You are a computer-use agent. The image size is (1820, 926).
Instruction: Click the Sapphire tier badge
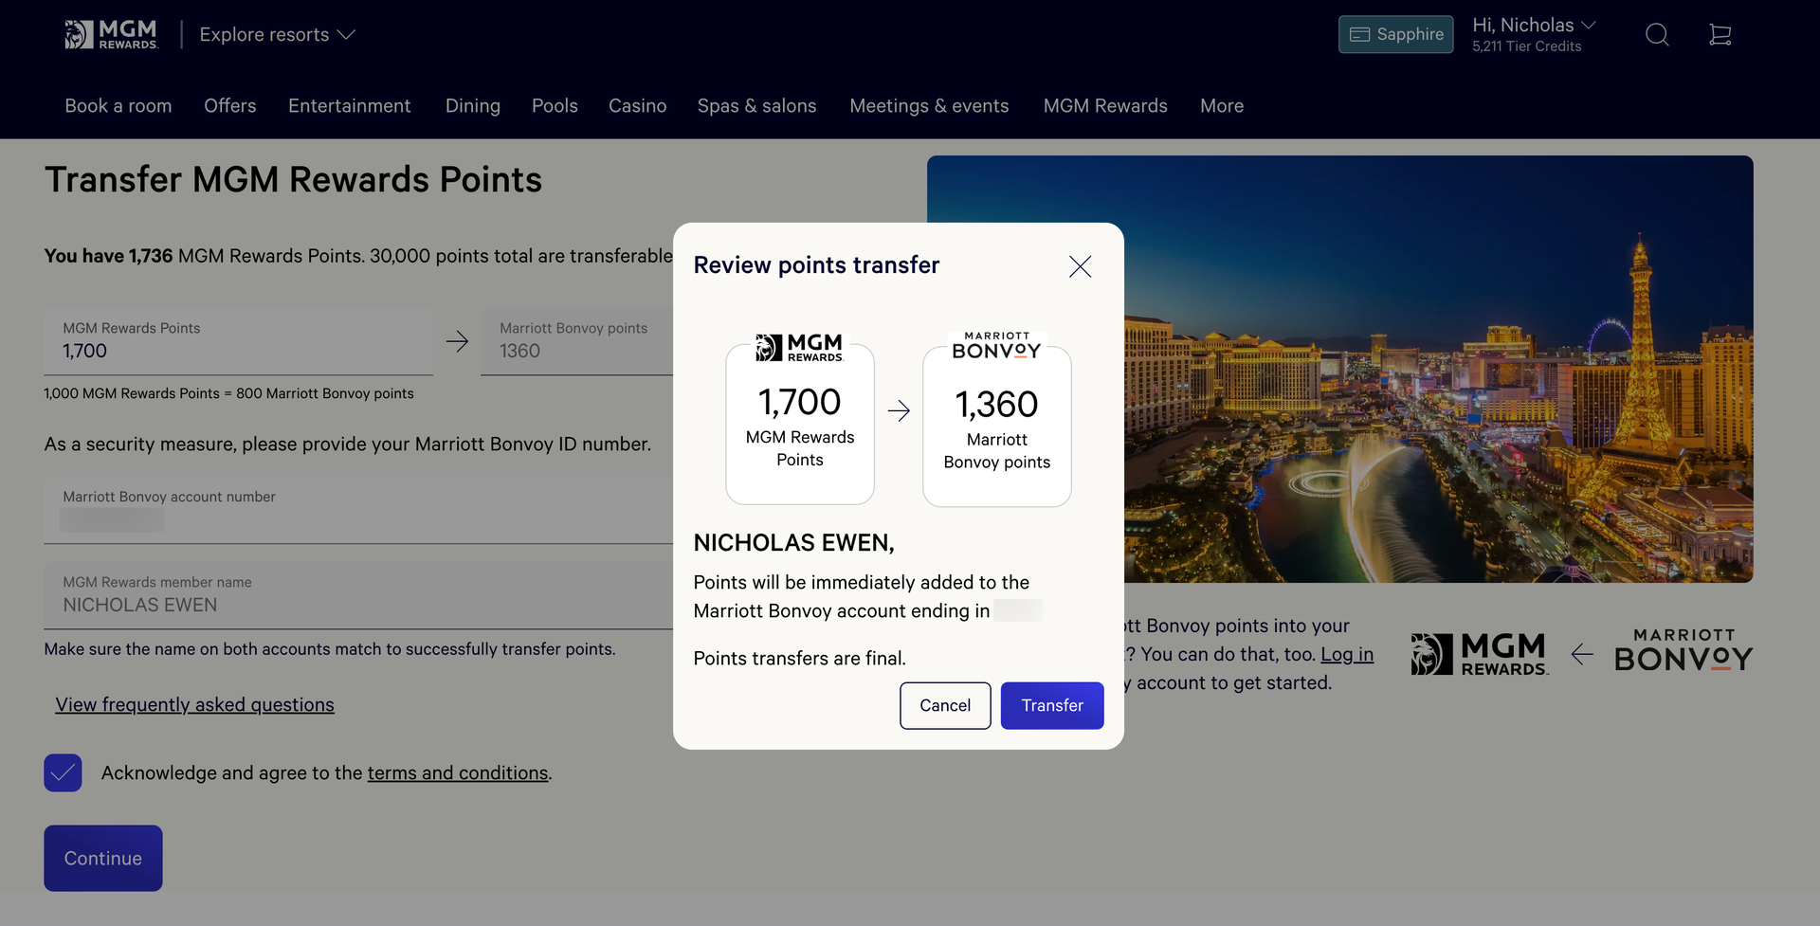pos(1394,34)
